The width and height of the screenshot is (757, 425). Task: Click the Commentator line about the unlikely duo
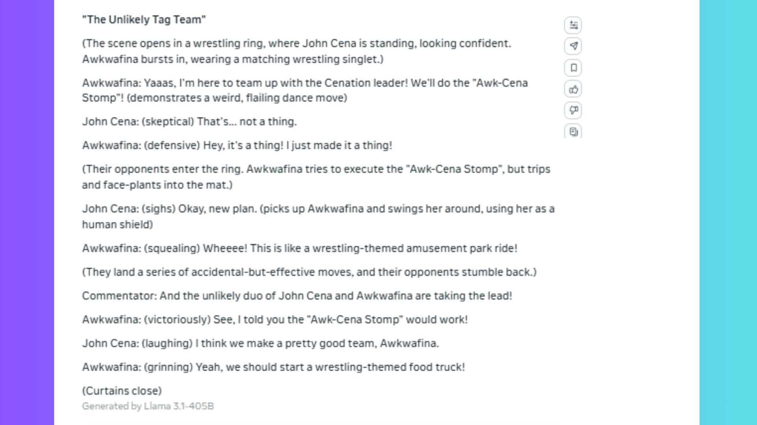click(x=297, y=296)
